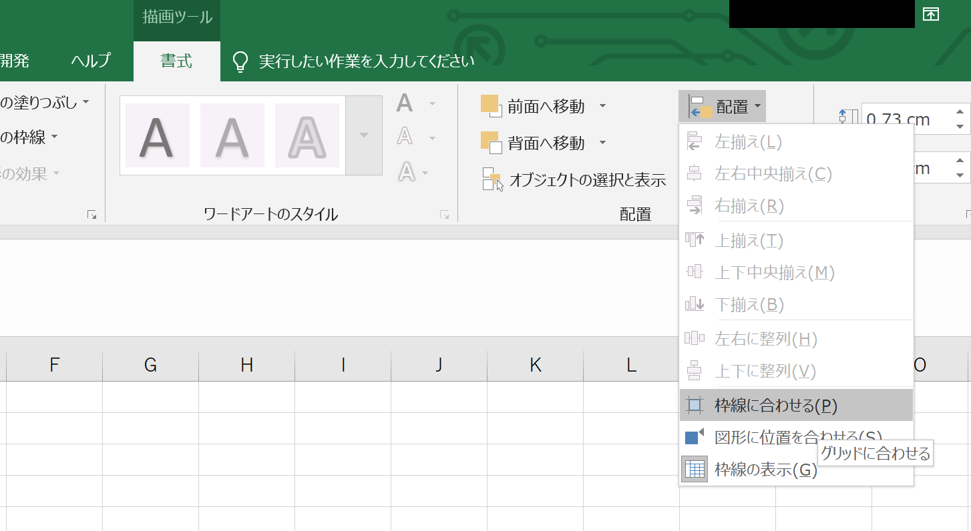Click the lightbulb tell-me icon
The width and height of the screenshot is (971, 531).
240,62
